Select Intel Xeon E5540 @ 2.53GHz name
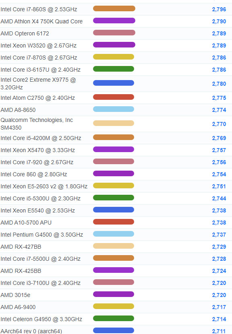Screen dimensions: 232x334 (38, 211)
